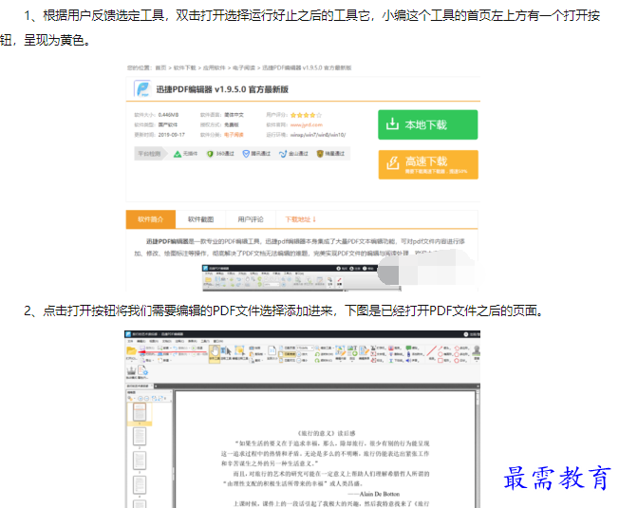This screenshot has height=508, width=619.
Task: Click the account icon in PDF editor title bar
Action: coord(466,334)
